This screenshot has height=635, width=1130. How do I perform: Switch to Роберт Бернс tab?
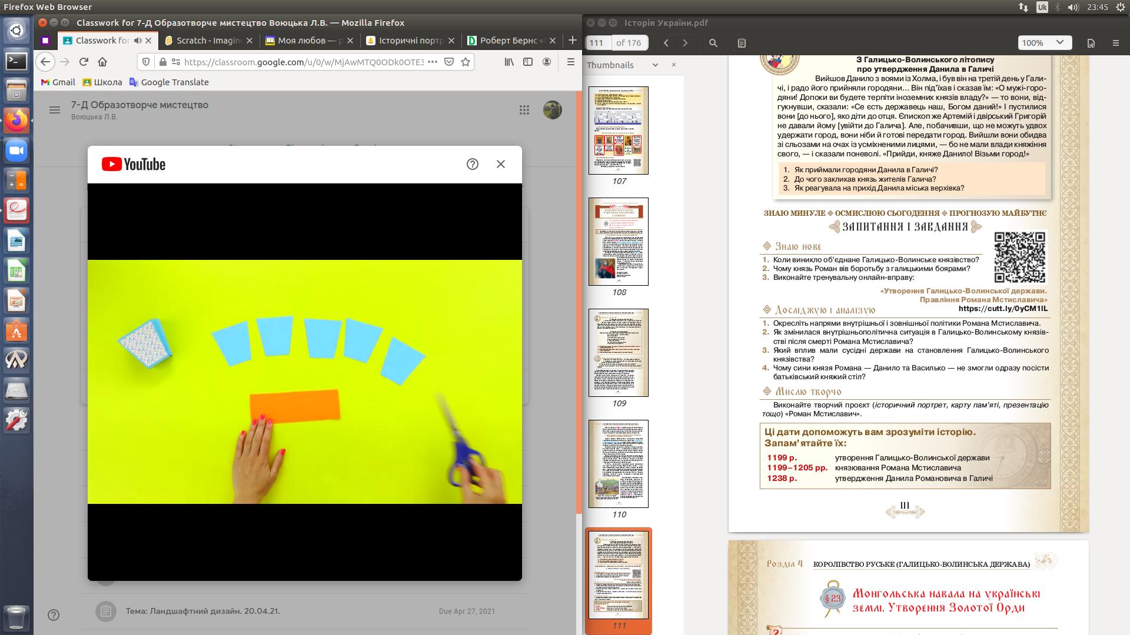click(x=507, y=41)
